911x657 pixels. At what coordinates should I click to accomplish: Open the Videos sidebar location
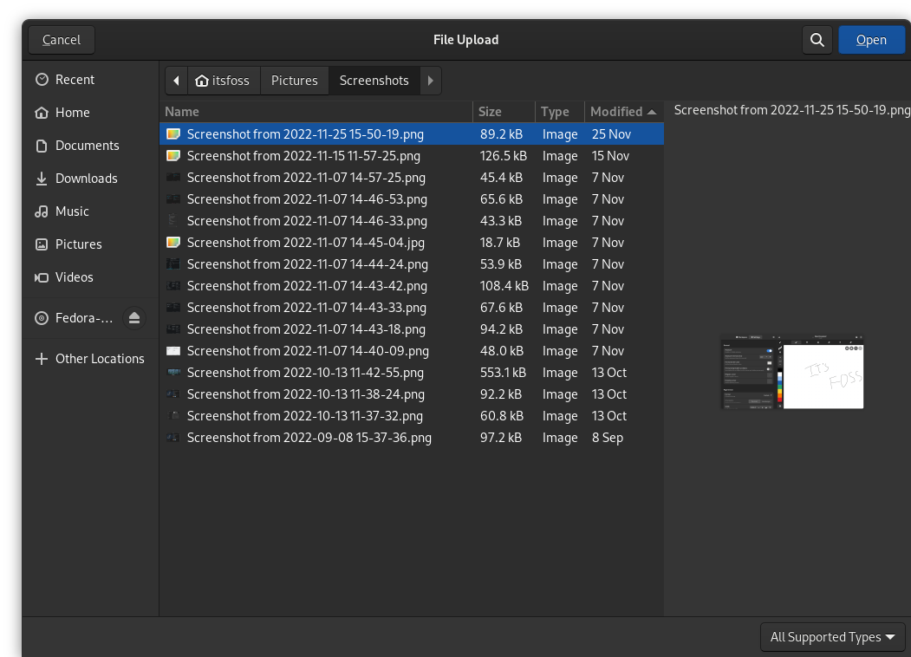point(72,276)
